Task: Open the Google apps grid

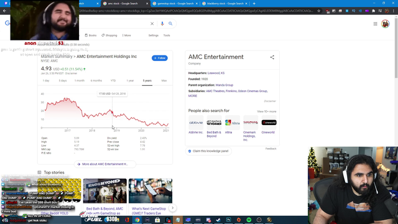Action: (x=375, y=24)
